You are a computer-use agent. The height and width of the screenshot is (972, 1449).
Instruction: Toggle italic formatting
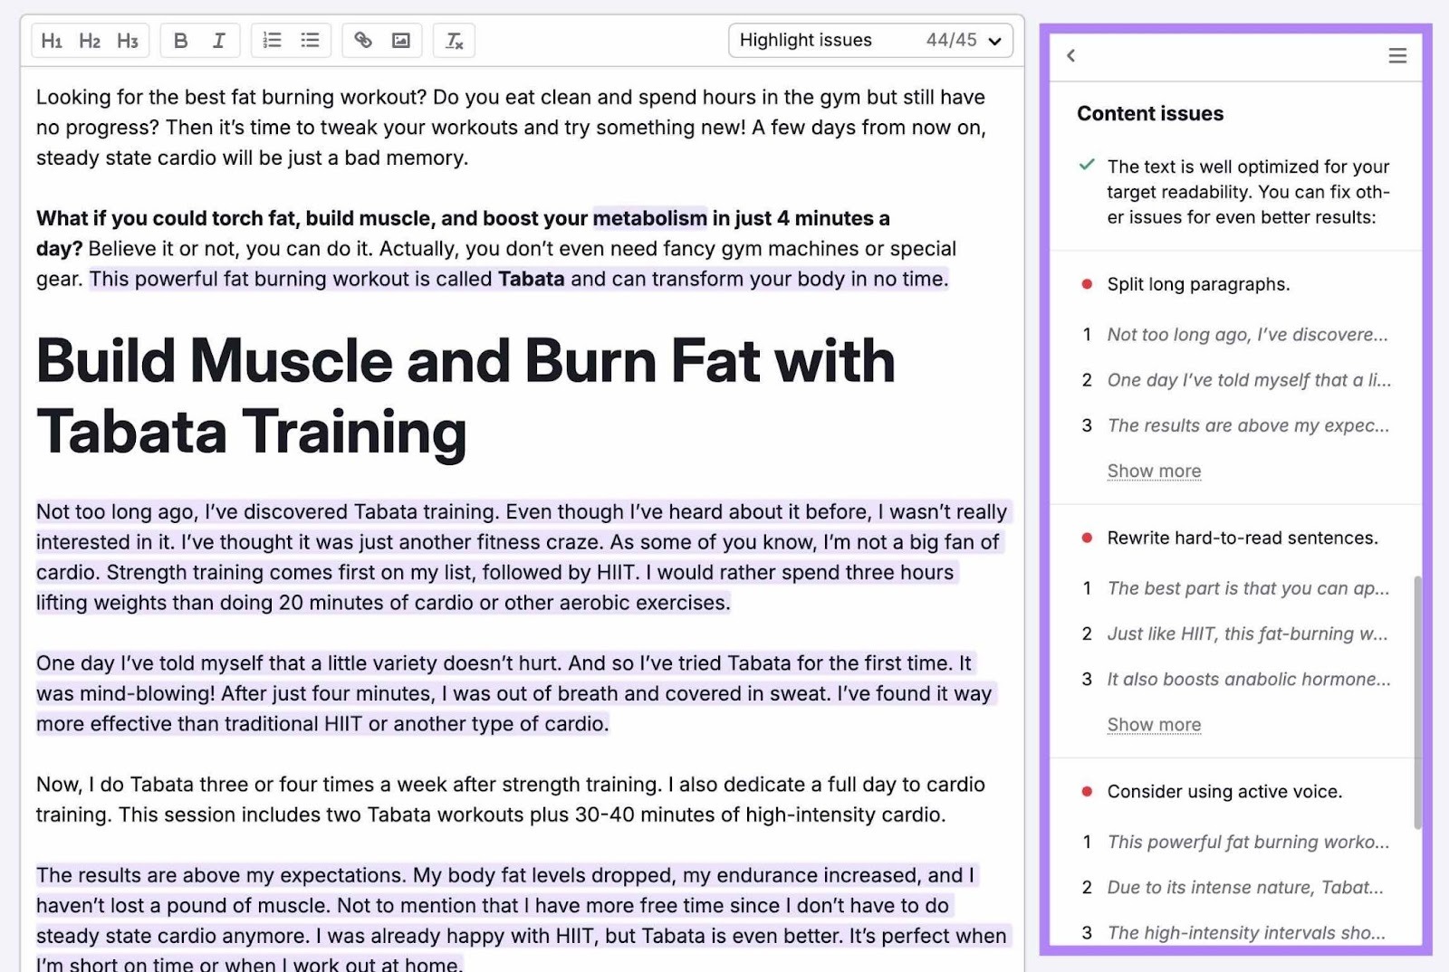click(x=218, y=40)
